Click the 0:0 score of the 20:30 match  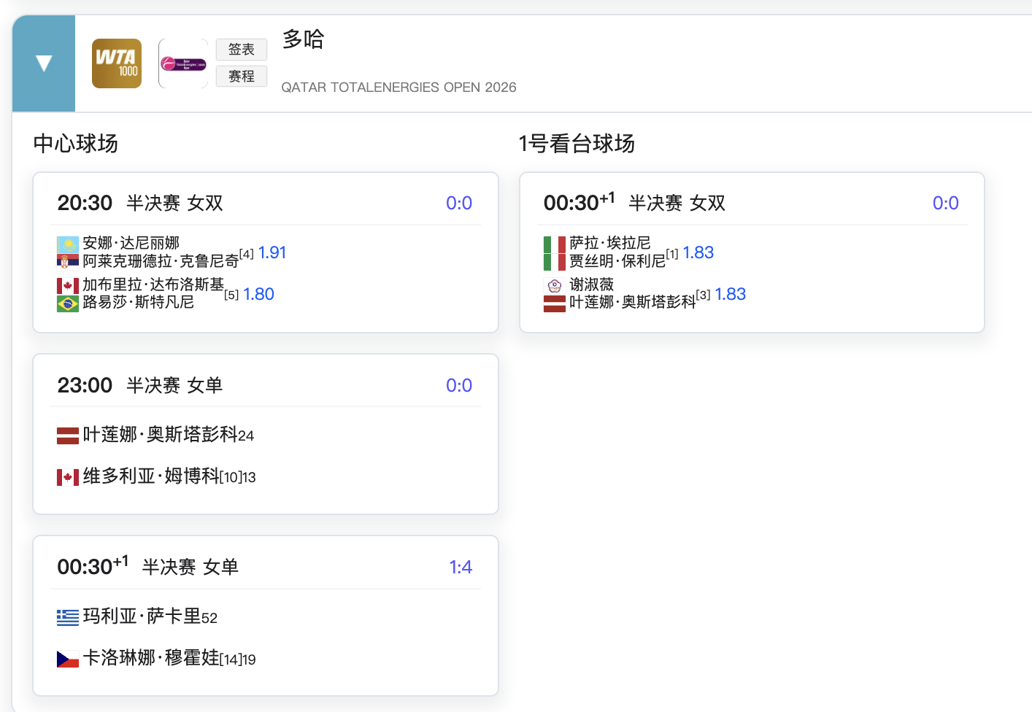click(x=459, y=203)
